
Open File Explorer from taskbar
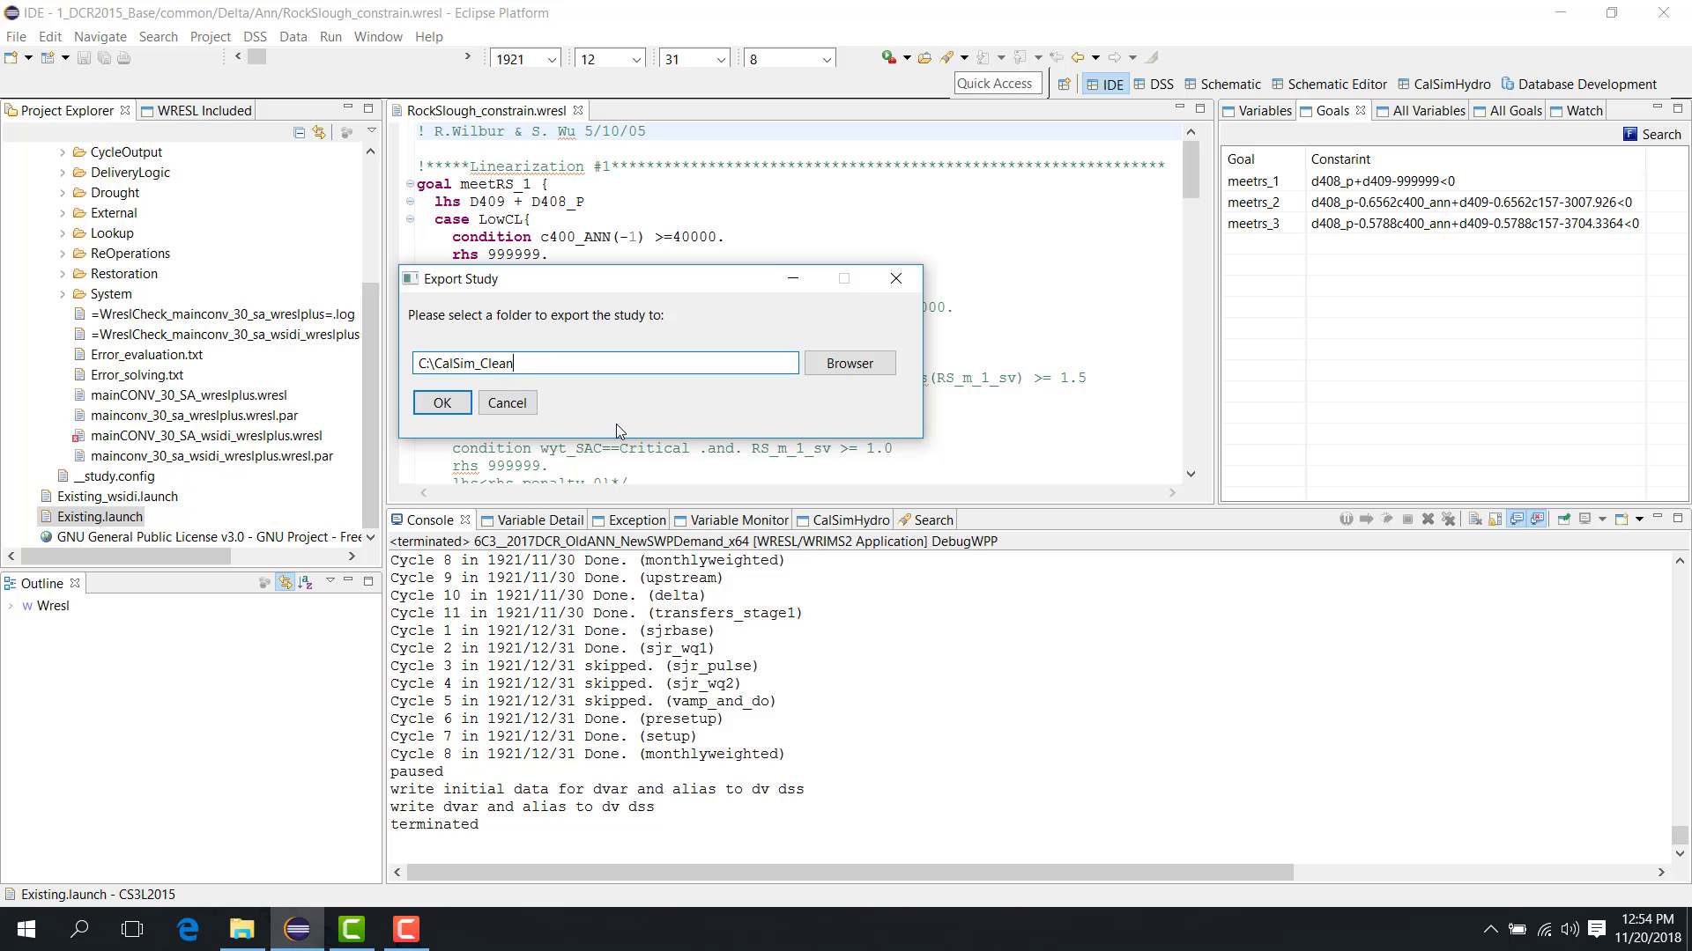(241, 929)
